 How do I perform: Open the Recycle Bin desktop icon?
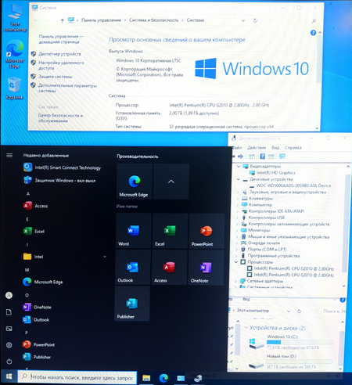tap(14, 88)
